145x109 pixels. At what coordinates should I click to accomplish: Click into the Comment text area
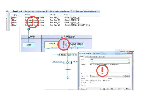pyautogui.click(x=110, y=68)
